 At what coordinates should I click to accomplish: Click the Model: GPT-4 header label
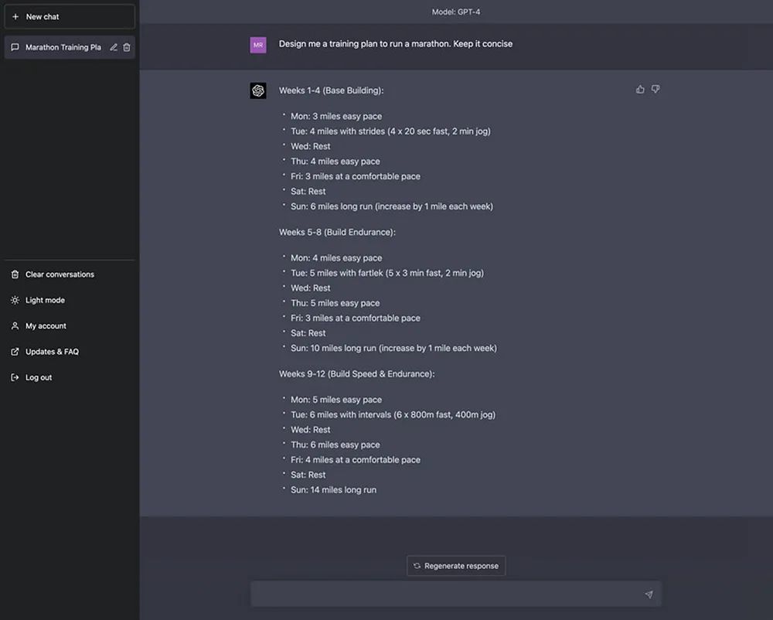[x=456, y=12]
